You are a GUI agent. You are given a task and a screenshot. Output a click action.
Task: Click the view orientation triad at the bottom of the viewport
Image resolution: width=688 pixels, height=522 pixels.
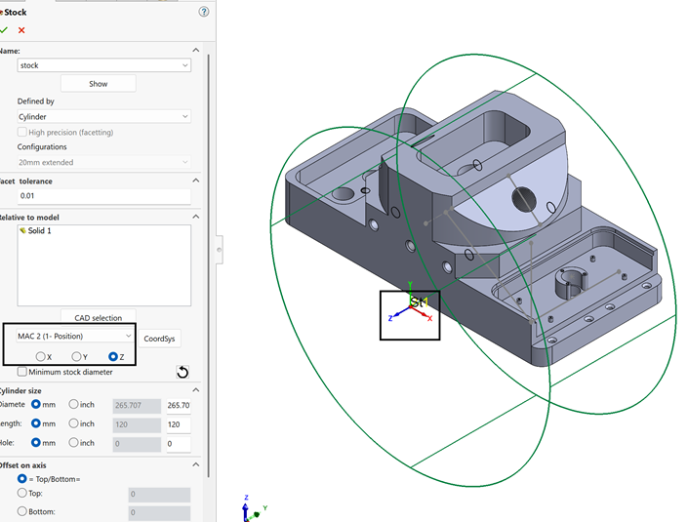coord(254,509)
